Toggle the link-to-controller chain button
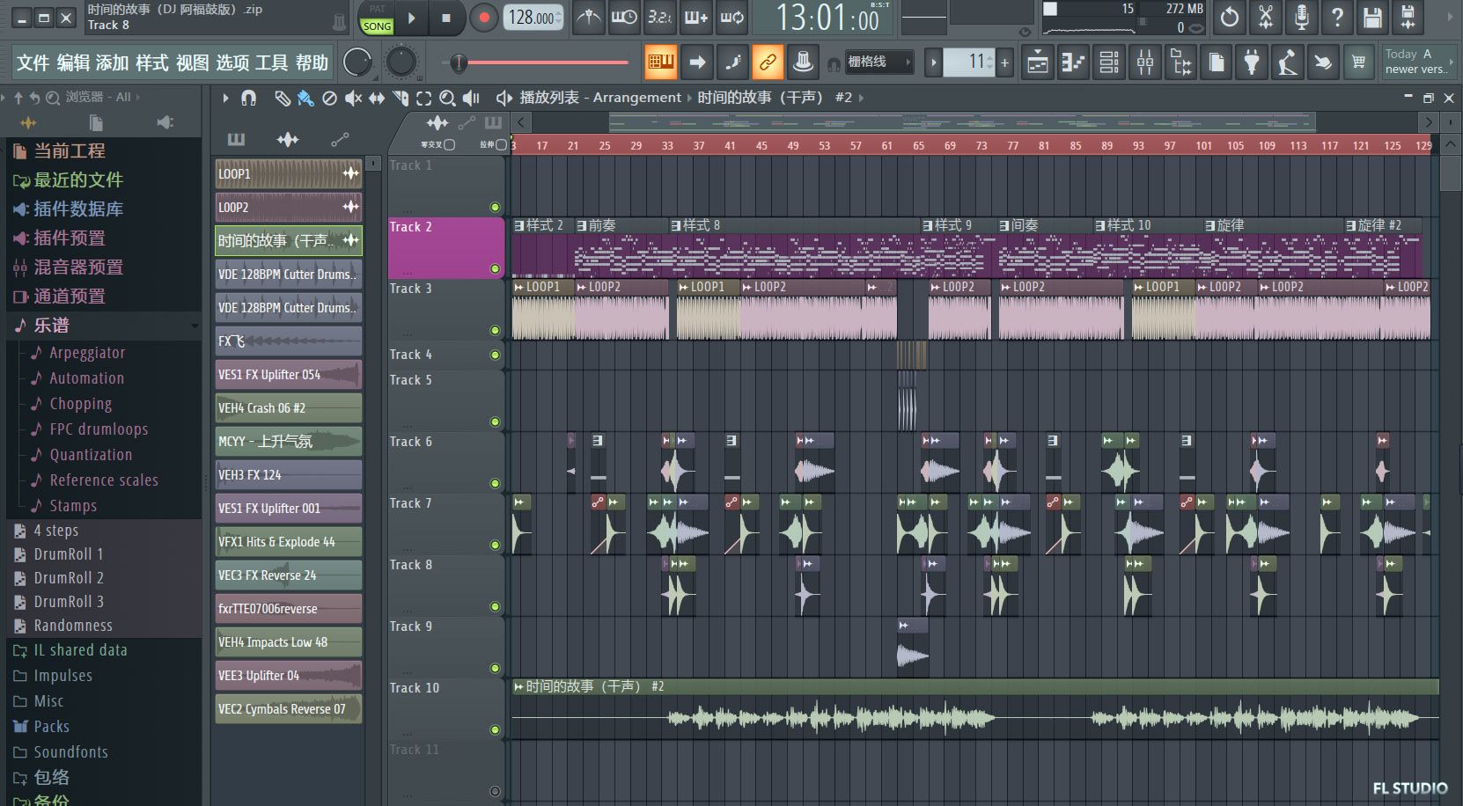This screenshot has width=1463, height=806. (x=768, y=62)
